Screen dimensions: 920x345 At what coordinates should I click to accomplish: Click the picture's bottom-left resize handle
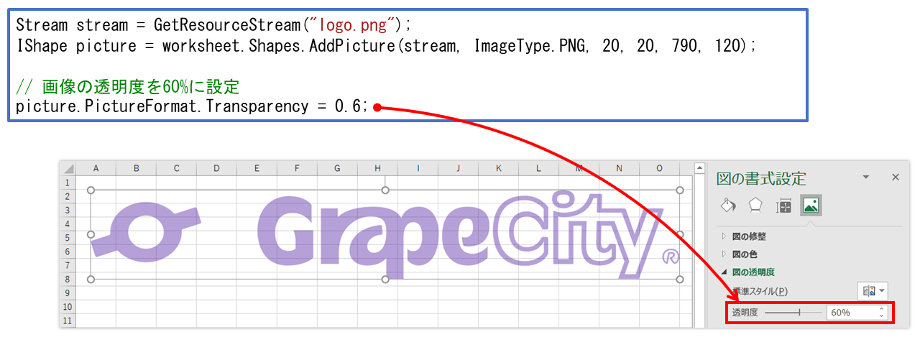[91, 279]
